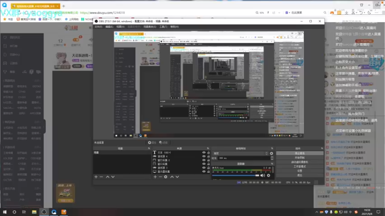Open scene transition properties gear
The image size is (385, 216).
271,154
